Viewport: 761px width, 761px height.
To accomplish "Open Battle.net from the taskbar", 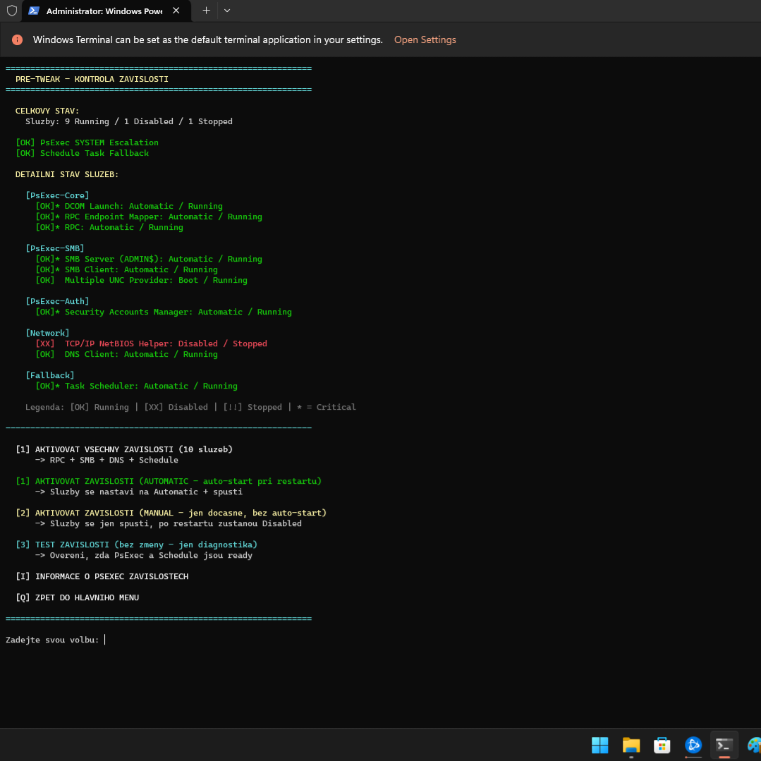I will pyautogui.click(x=693, y=745).
